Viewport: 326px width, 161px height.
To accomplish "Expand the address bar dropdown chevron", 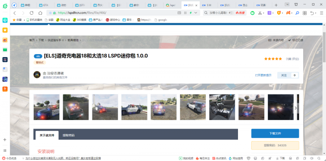I will 196,13.
